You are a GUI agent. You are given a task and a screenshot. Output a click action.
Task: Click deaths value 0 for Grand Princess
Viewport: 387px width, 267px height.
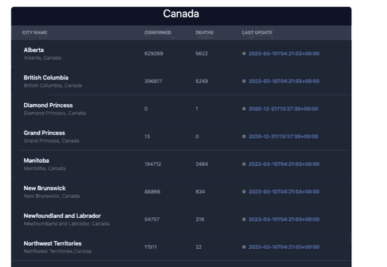197,137
